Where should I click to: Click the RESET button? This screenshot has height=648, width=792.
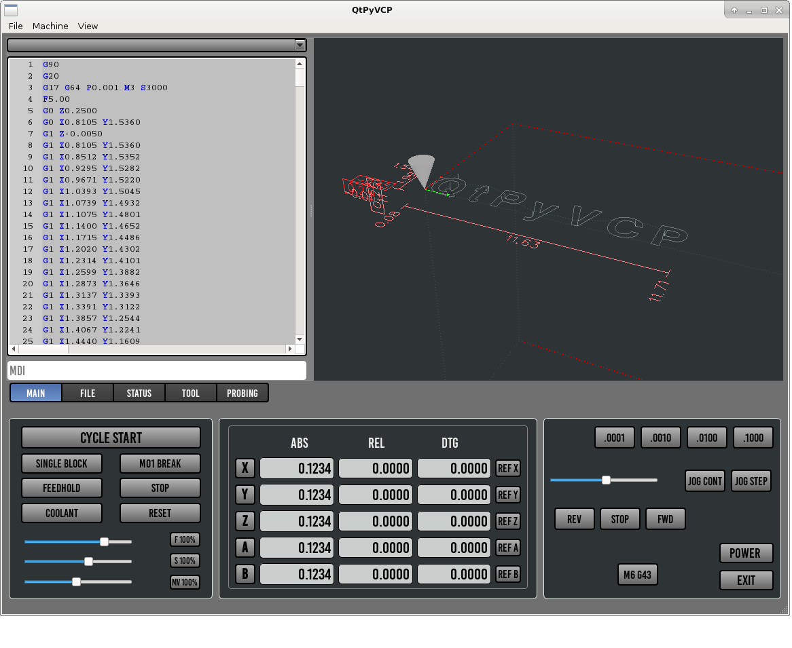click(160, 513)
